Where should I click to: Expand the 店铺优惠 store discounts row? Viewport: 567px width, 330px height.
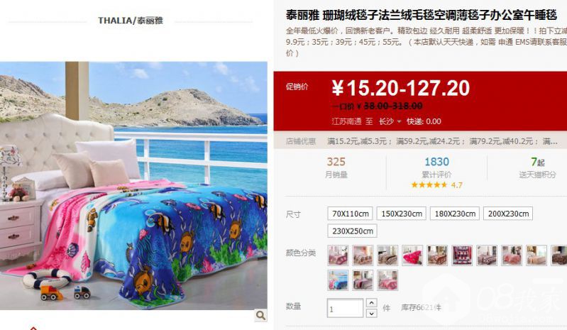tap(421, 141)
